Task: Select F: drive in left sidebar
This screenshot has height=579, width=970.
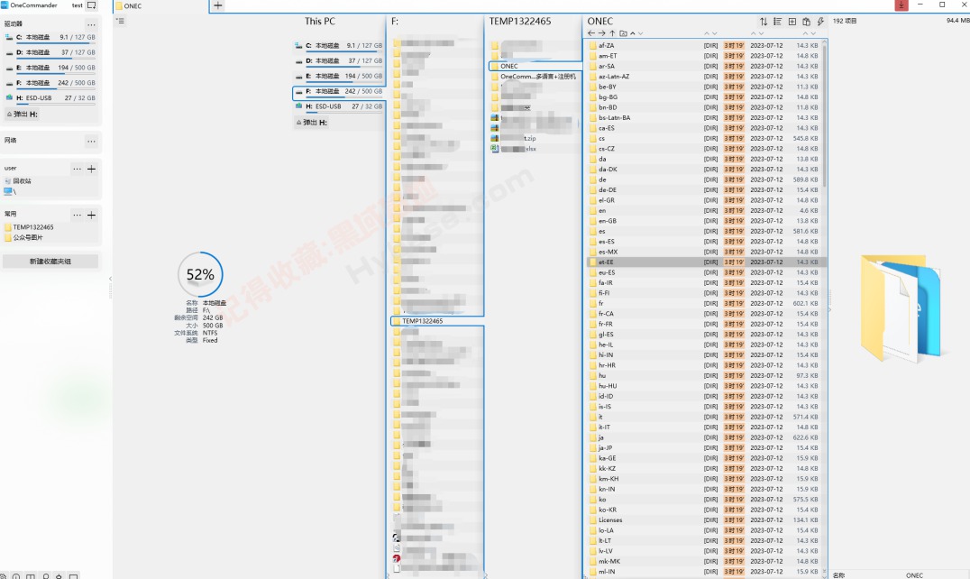Action: 50,83
